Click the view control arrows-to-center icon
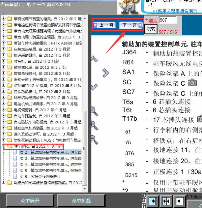This screenshot has width=202, height=208. (x=166, y=201)
